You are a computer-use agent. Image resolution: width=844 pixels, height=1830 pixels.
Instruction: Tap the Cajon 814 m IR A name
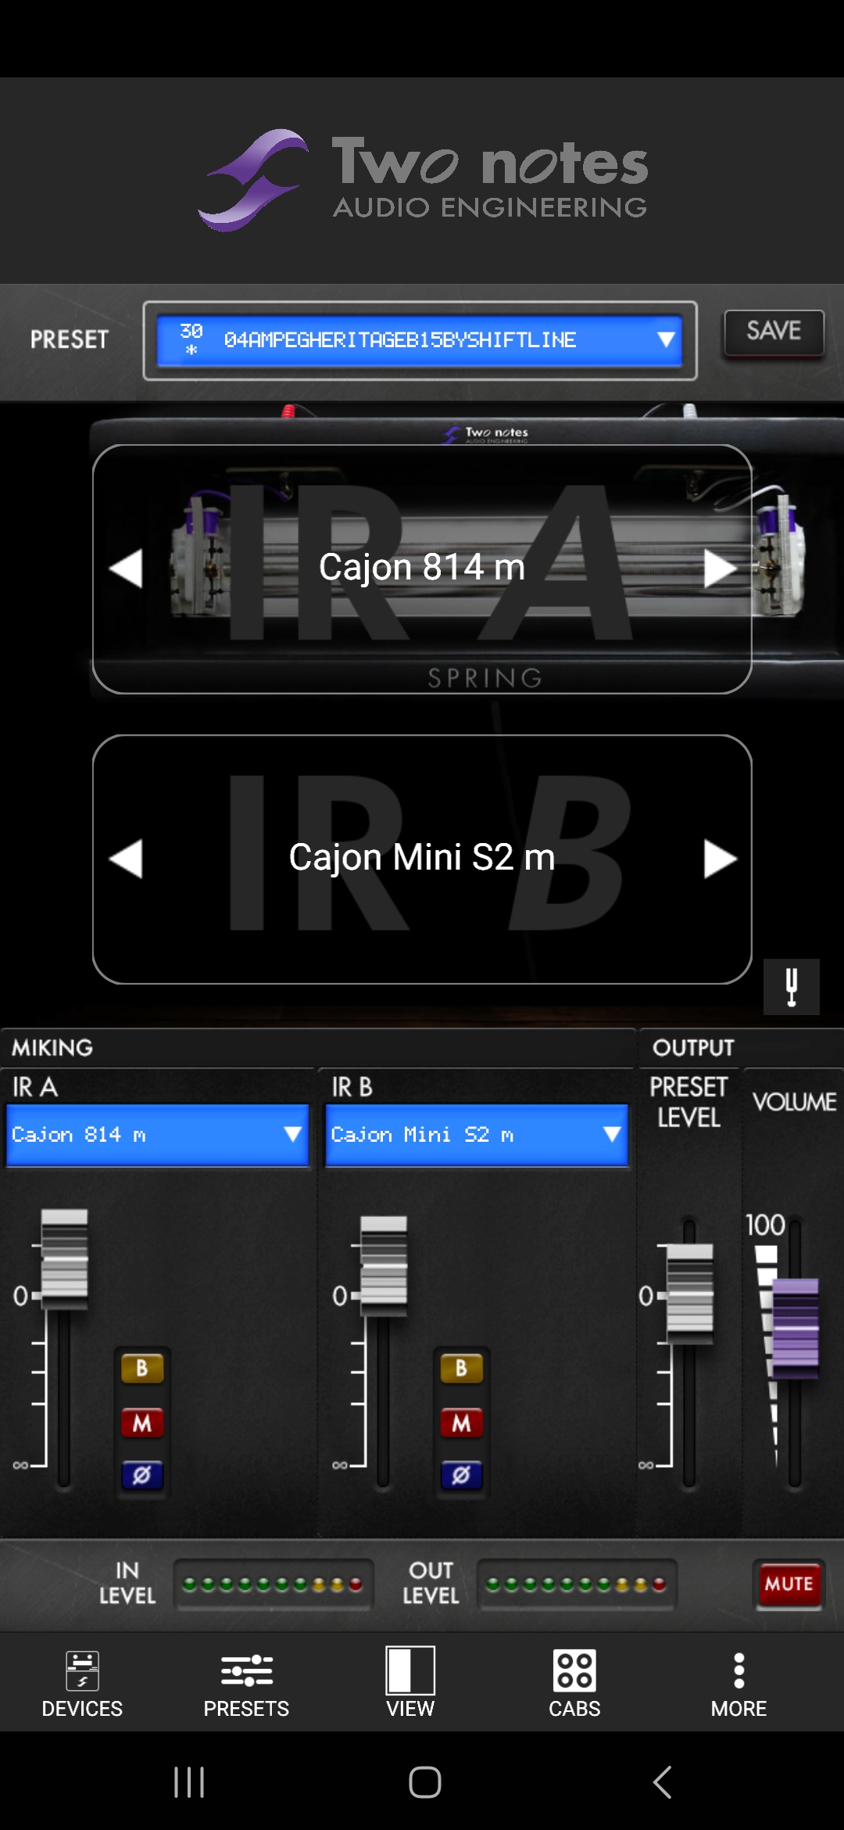pos(422,567)
